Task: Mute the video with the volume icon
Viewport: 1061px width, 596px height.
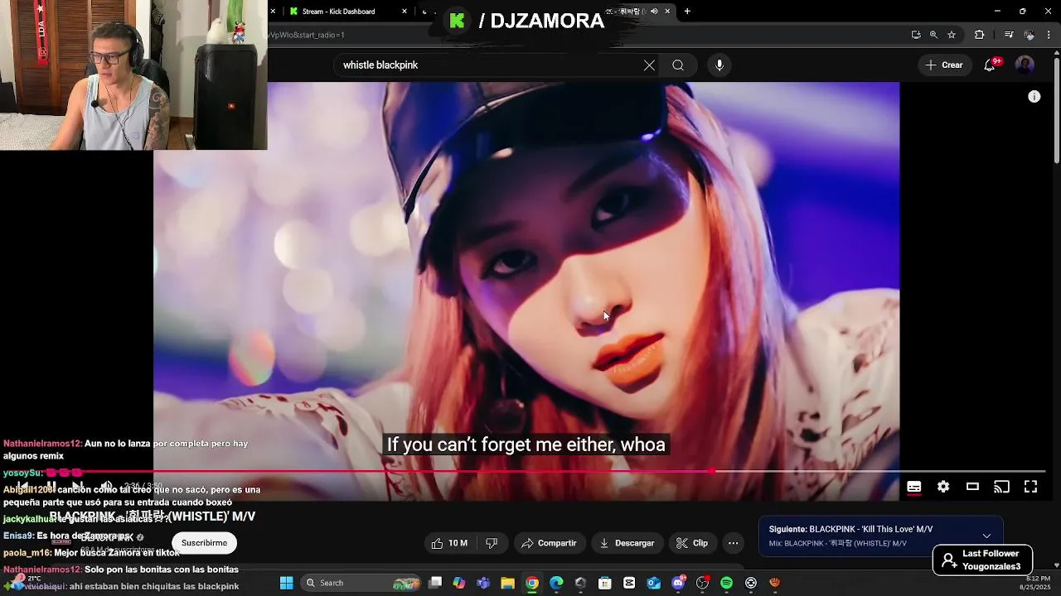Action: point(106,486)
